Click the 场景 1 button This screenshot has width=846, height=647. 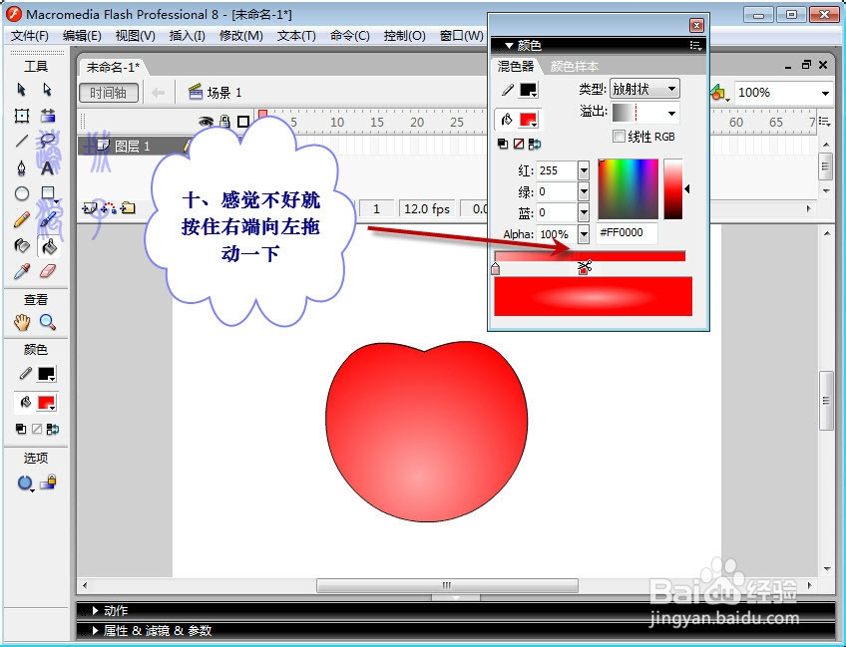220,93
